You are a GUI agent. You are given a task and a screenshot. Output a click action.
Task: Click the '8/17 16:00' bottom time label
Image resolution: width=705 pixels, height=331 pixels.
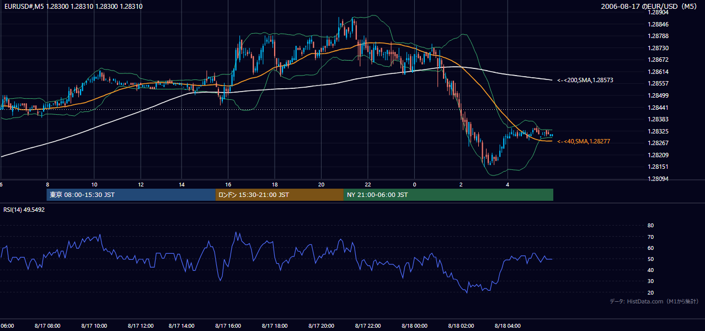click(228, 325)
